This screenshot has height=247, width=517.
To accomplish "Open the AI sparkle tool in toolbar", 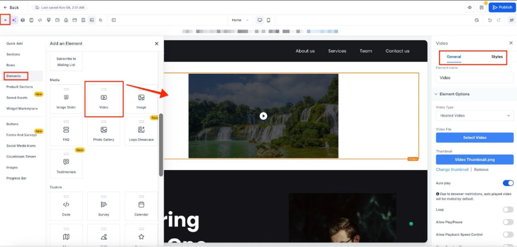I will click(x=14, y=20).
